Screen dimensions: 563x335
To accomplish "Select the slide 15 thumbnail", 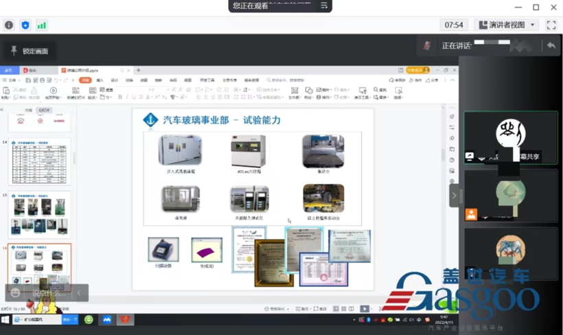I will click(40, 215).
